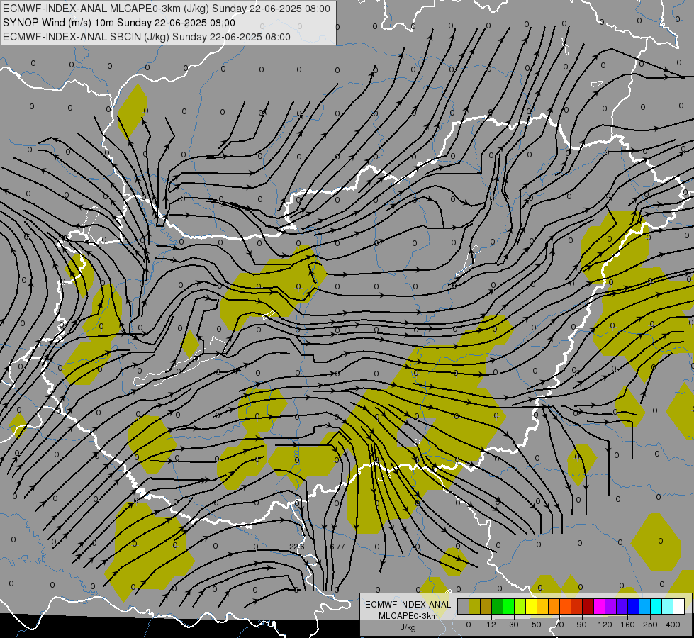
Task: Click the MLCAPE0-3km title line in the header
Action: [167, 9]
